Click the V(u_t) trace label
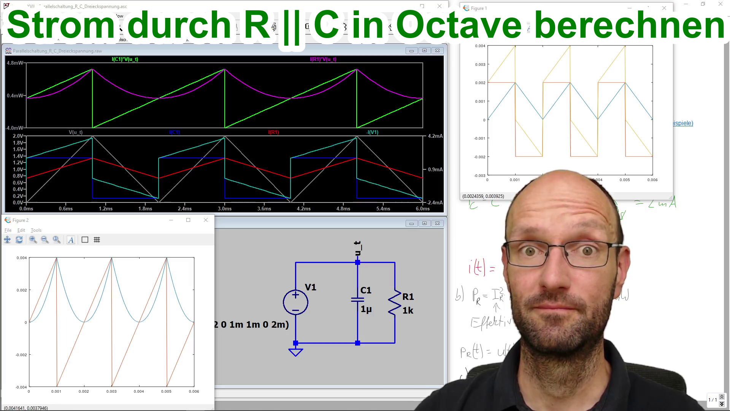Viewport: 730px width, 411px height. click(x=75, y=132)
